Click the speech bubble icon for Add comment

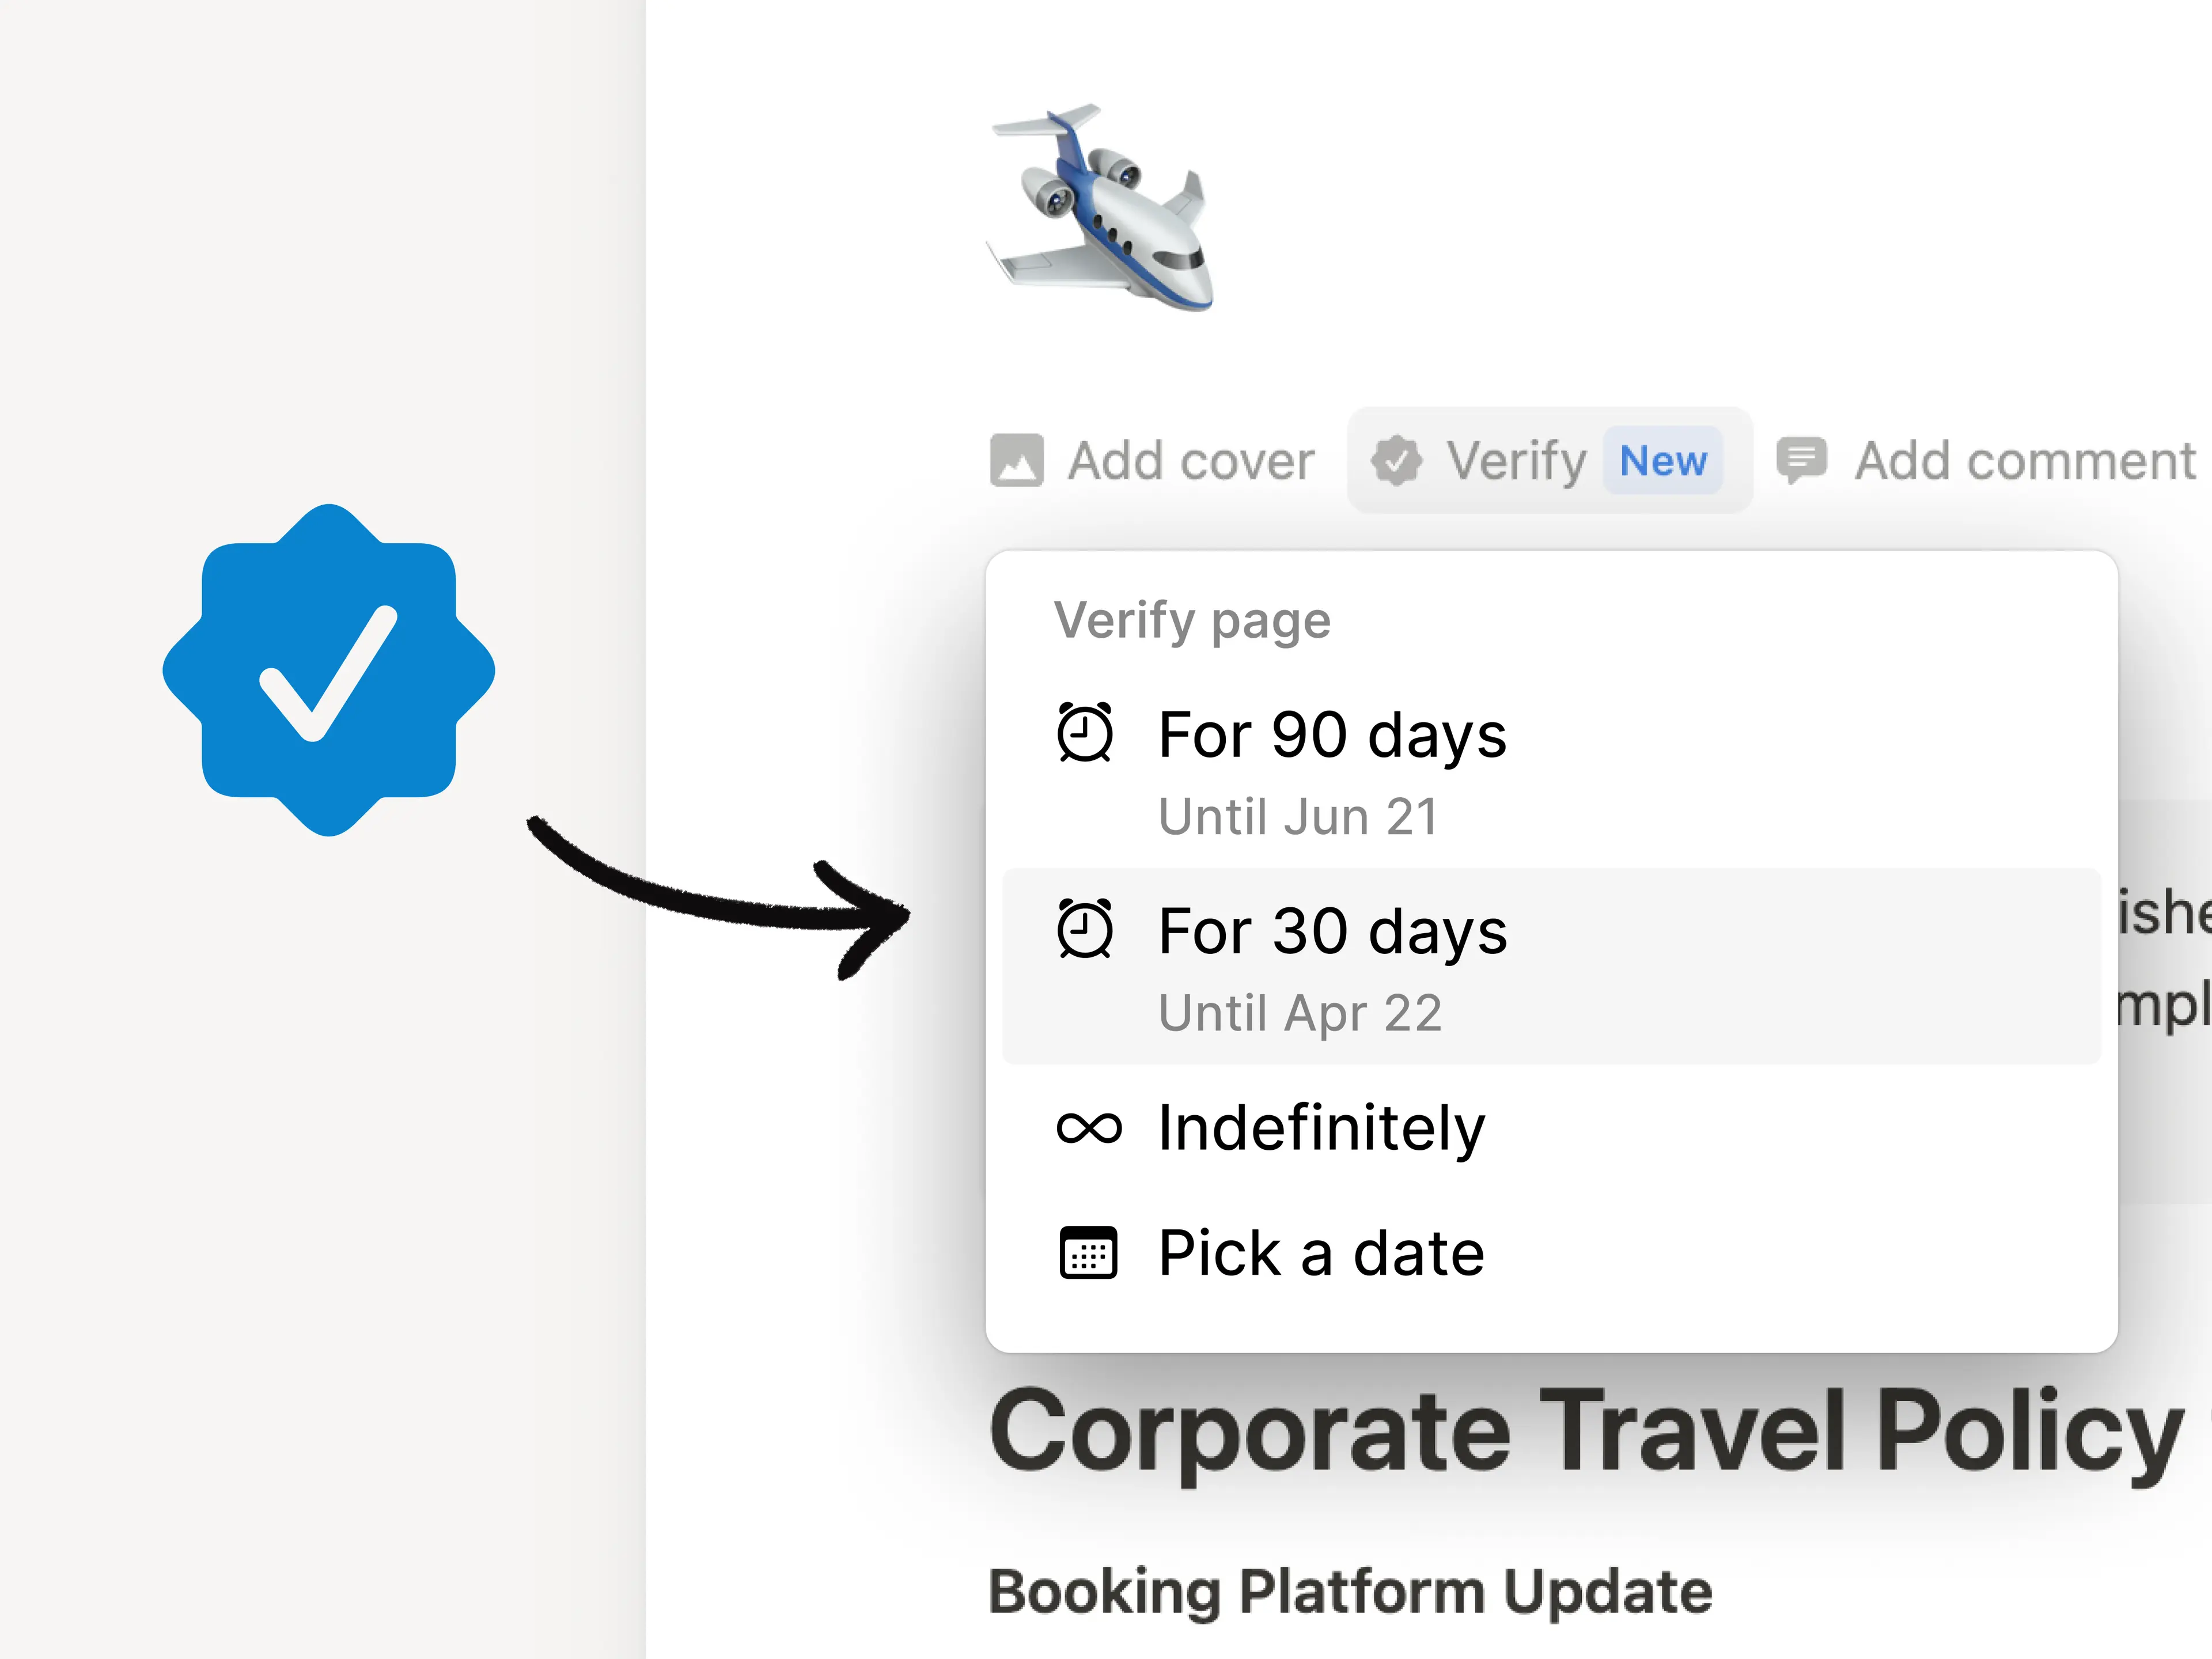[x=1802, y=459]
